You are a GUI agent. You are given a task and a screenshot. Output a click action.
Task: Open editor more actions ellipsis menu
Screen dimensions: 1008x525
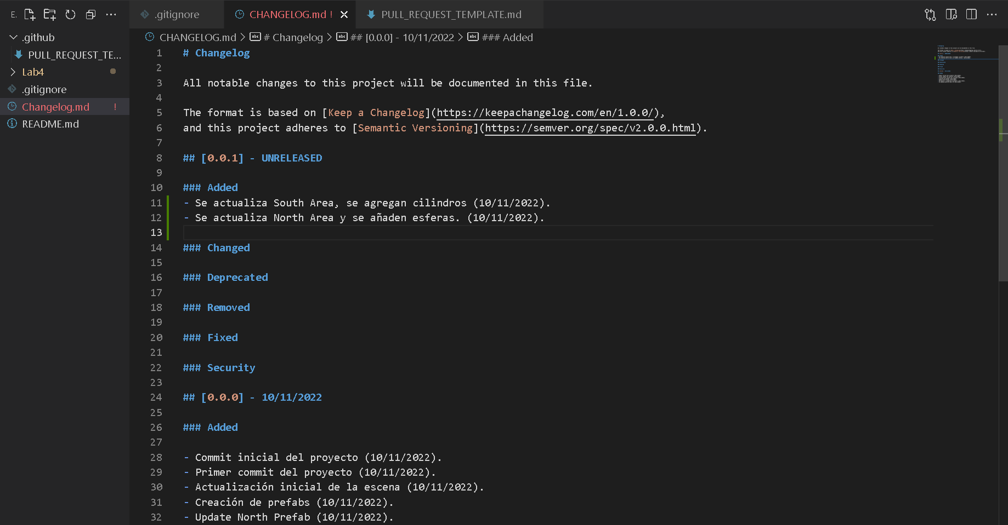coord(992,15)
